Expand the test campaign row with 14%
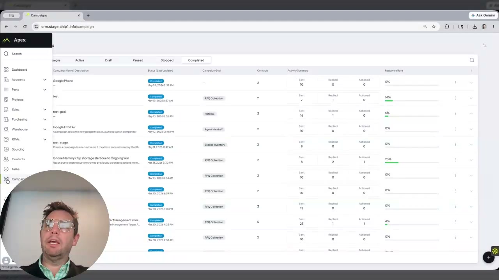The image size is (499, 280). (x=471, y=98)
